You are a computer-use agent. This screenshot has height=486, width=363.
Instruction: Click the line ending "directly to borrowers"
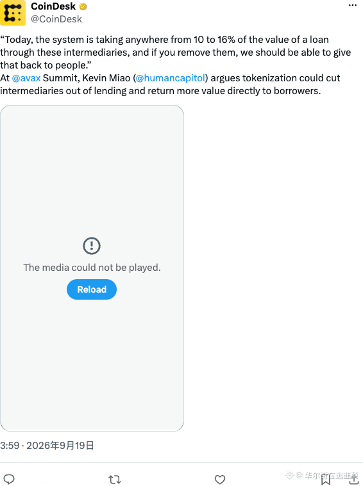point(160,91)
